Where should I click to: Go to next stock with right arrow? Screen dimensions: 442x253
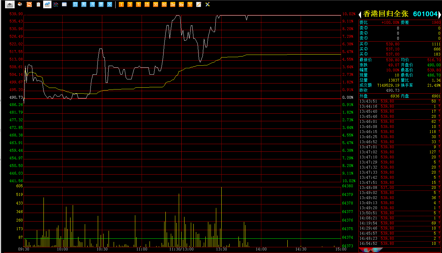coord(440,14)
